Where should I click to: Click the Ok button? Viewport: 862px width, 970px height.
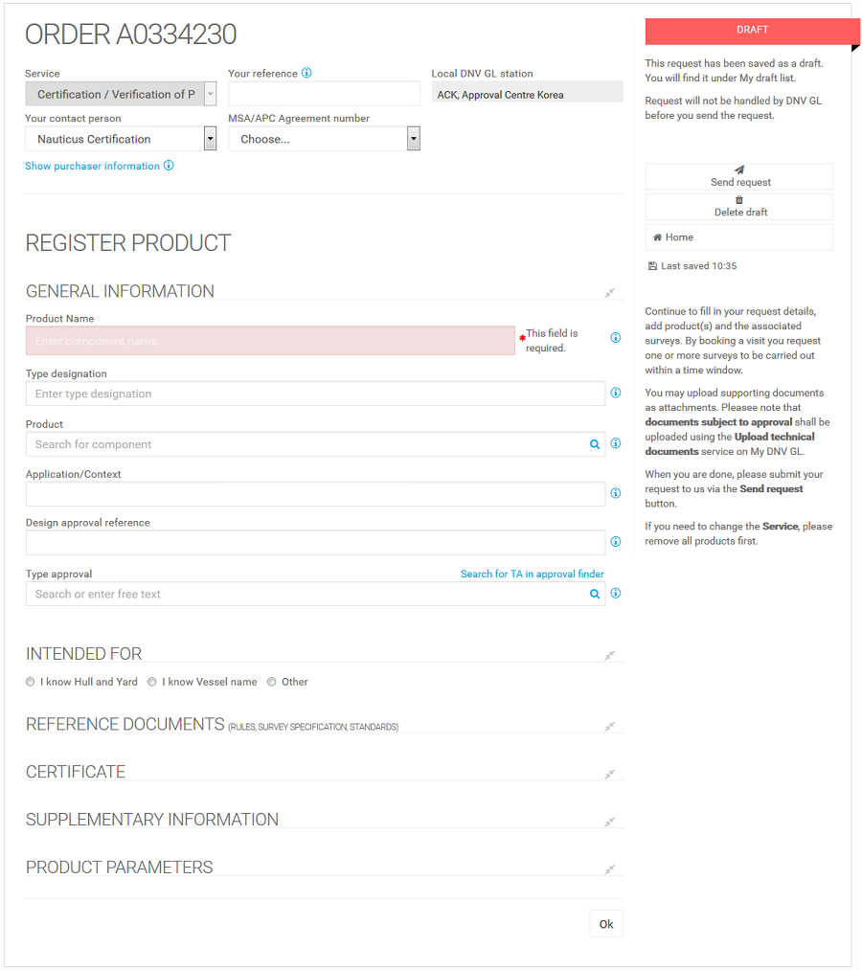(x=605, y=923)
